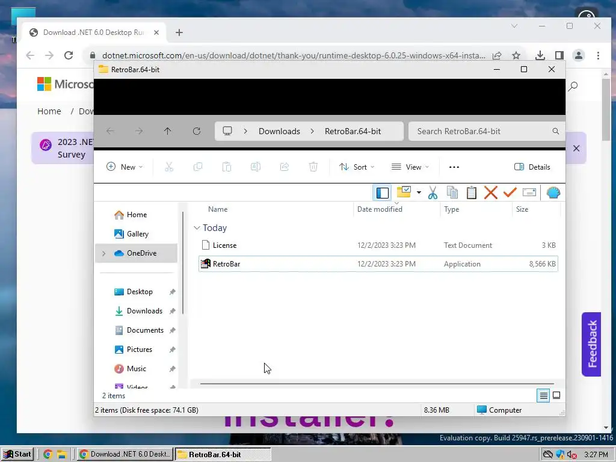Bookmark this page with Chrome star icon
The image size is (616, 462).
pos(516,55)
